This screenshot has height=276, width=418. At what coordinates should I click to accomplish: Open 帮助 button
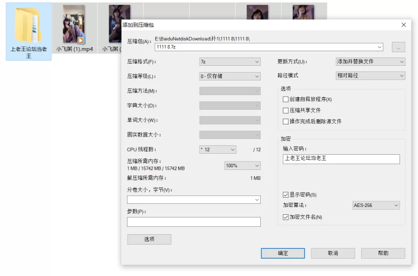(383, 254)
